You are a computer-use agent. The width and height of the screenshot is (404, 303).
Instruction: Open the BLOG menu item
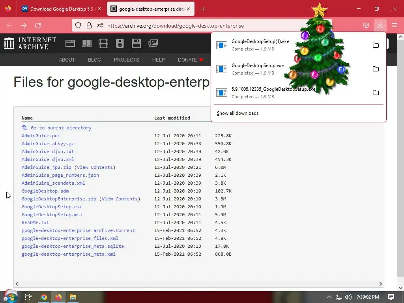pyautogui.click(x=94, y=60)
